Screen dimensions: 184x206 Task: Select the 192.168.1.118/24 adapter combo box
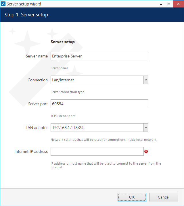(99, 128)
